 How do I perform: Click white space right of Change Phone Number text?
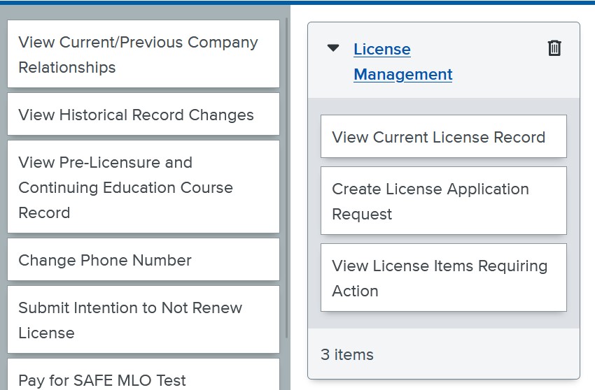coord(235,259)
